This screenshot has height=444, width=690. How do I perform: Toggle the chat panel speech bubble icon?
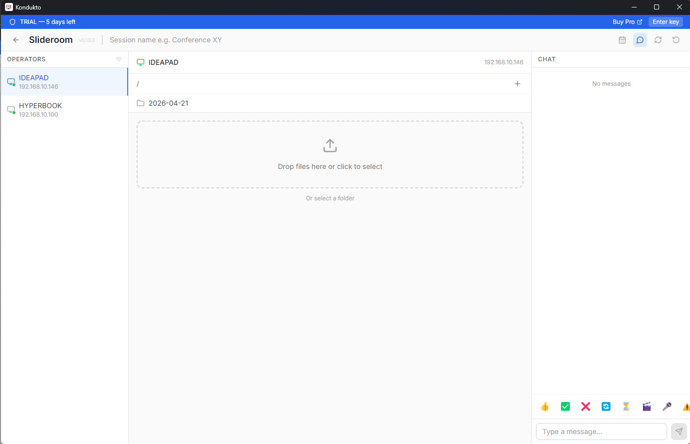click(x=640, y=40)
